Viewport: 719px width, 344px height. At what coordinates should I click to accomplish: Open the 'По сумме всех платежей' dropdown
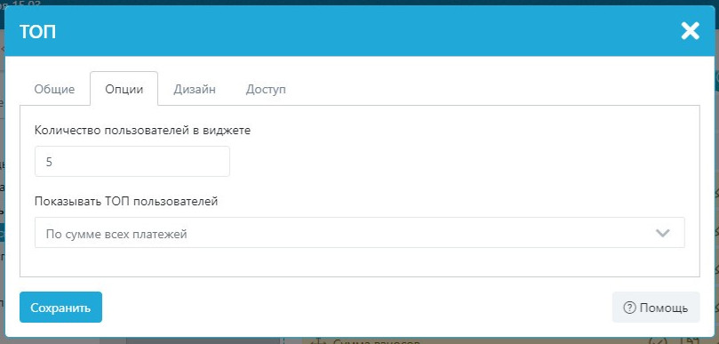[359, 233]
